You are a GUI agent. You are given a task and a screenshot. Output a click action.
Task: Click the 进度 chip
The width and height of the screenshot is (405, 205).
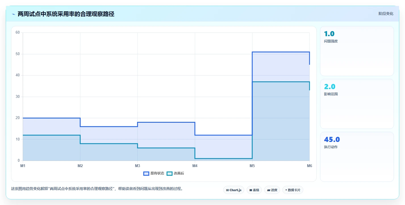[272, 190]
